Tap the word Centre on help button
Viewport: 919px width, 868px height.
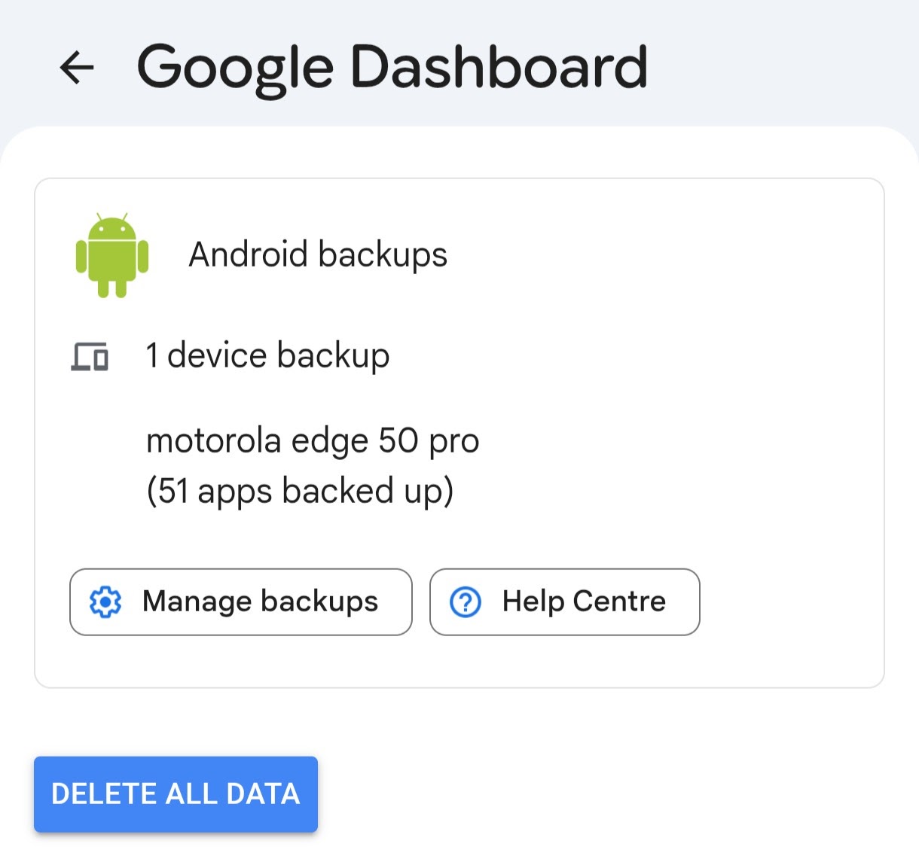click(x=619, y=602)
